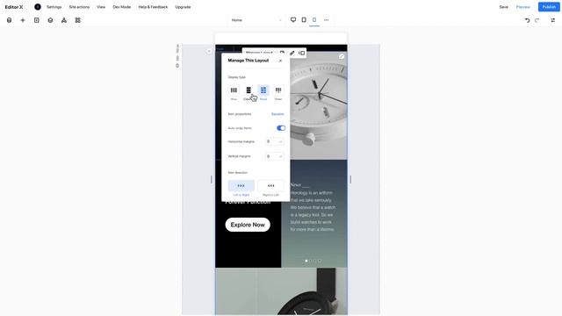Select Left to Right item direction
562x316 pixels.
(241, 185)
